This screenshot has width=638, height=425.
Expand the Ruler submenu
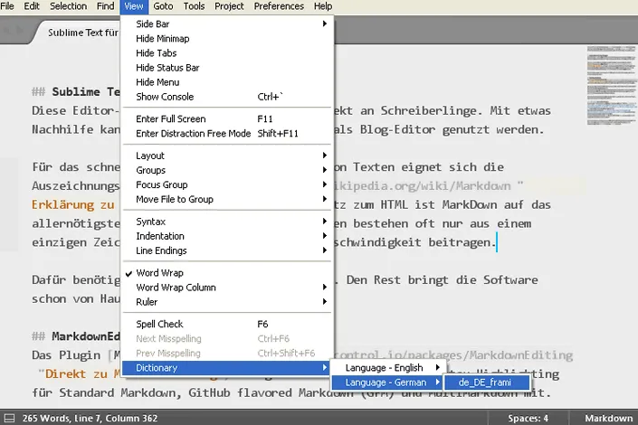click(x=227, y=302)
